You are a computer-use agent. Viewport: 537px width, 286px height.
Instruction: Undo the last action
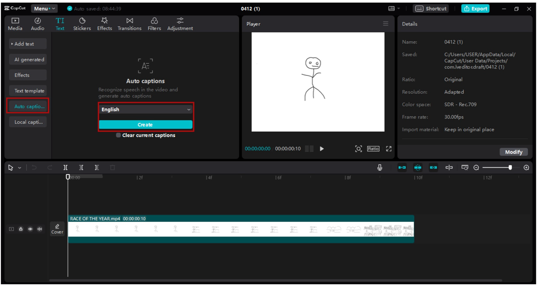34,167
